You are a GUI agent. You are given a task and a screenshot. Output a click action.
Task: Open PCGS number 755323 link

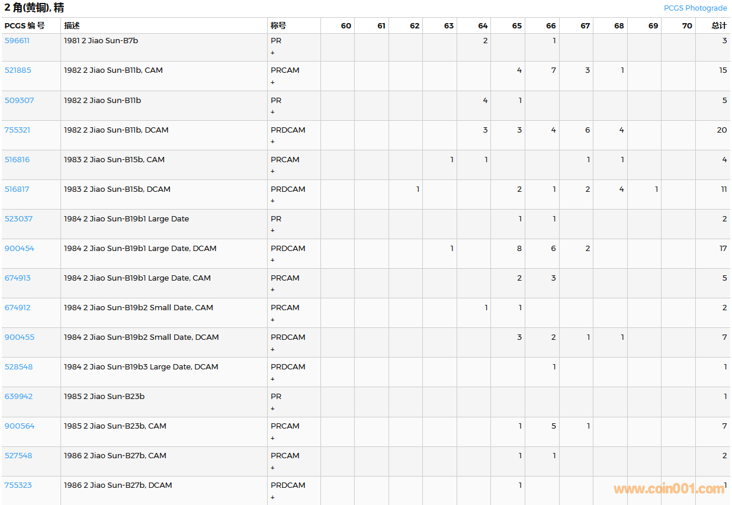pyautogui.click(x=18, y=485)
